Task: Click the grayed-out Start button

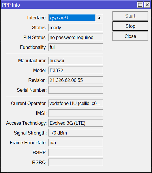Action: tap(130, 16)
